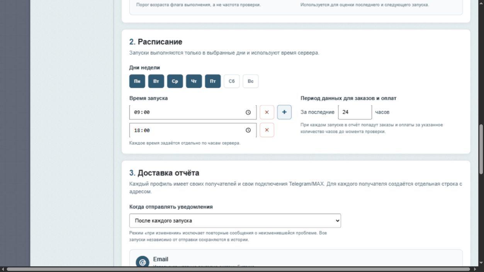The height and width of the screenshot is (272, 484).
Task: Click the 'Email' heading text
Action: (161, 259)
